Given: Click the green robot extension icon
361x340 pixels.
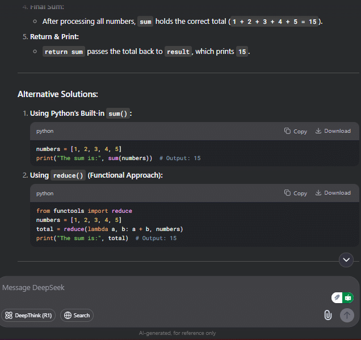Looking at the screenshot, I should point(348,297).
